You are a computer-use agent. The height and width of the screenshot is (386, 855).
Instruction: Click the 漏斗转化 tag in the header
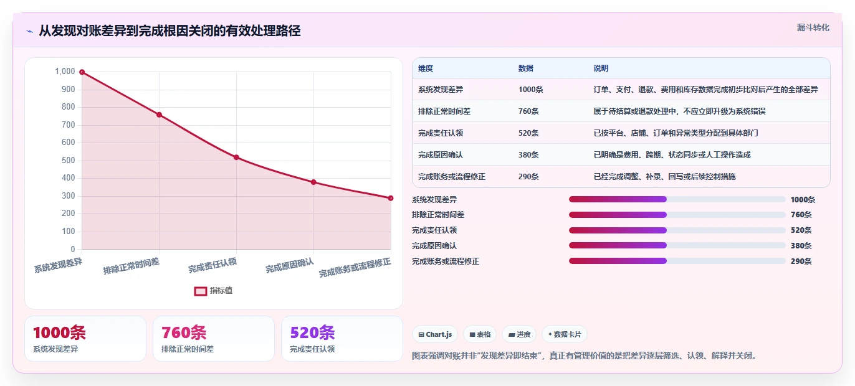coord(813,27)
